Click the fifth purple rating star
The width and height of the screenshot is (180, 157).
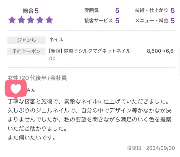(49, 20)
